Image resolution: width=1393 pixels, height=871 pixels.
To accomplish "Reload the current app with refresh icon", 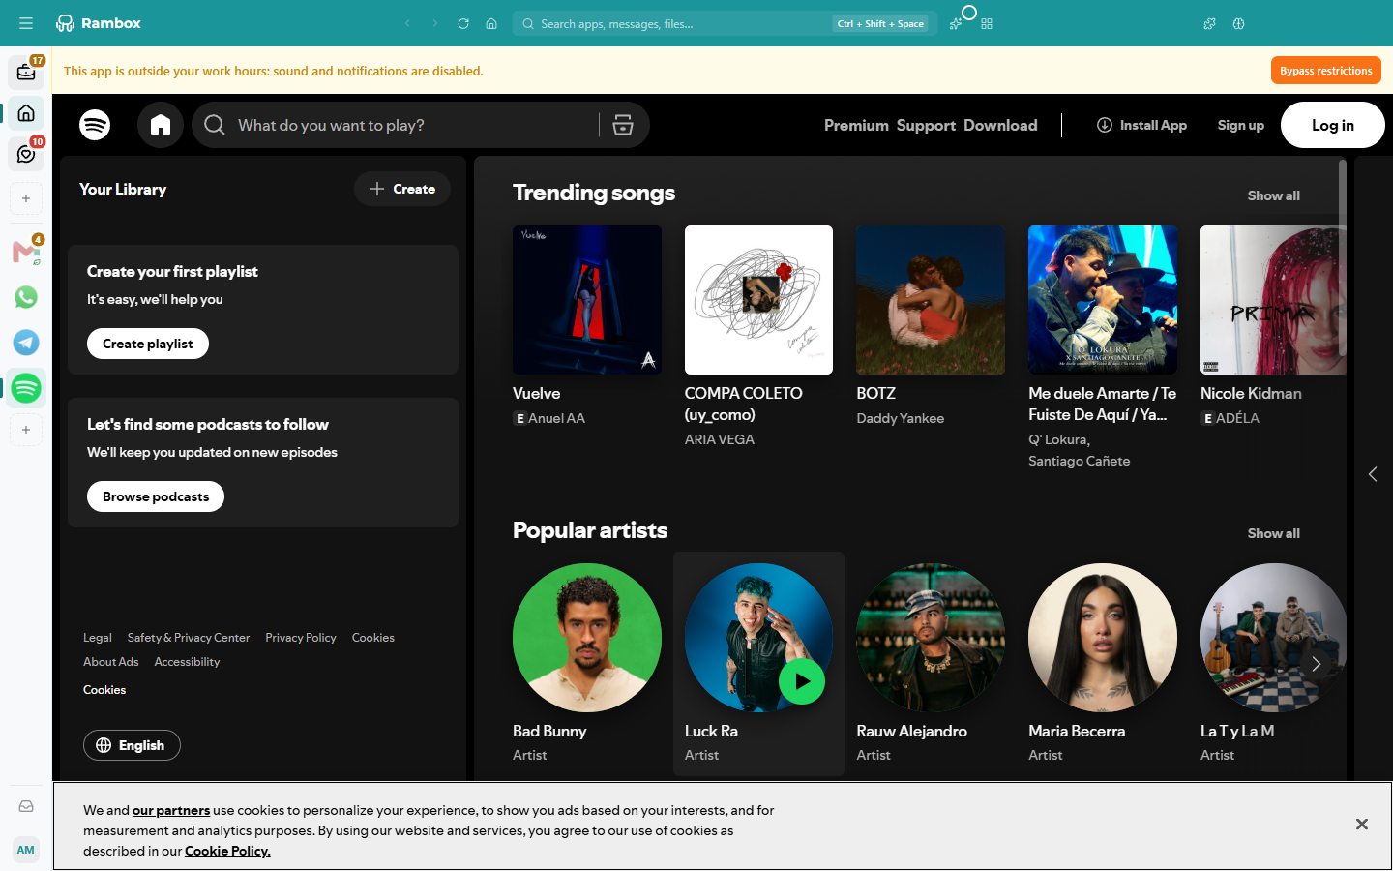I will point(463,23).
